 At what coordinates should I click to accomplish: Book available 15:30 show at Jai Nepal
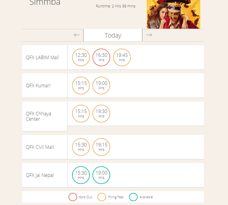pos(81,175)
